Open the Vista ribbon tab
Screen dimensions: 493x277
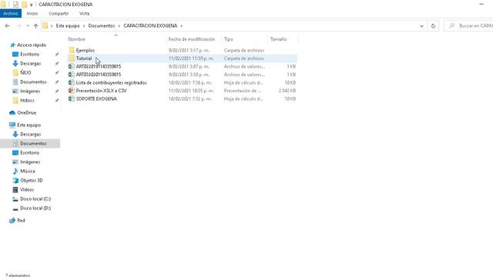[x=84, y=14]
